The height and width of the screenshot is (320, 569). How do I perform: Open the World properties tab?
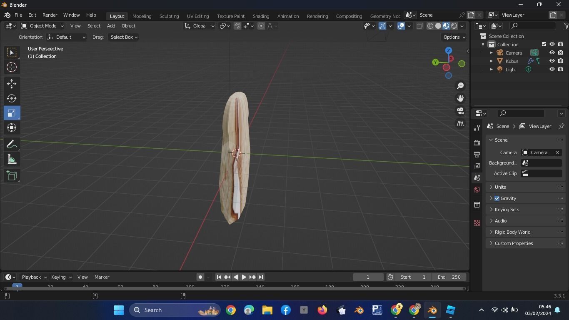coord(477,190)
